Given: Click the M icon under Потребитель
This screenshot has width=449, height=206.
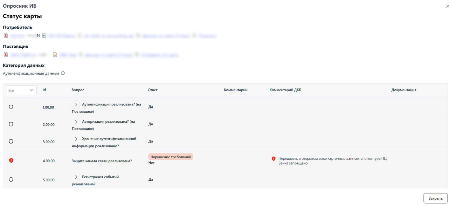Looking at the screenshot, I should pos(44,36).
